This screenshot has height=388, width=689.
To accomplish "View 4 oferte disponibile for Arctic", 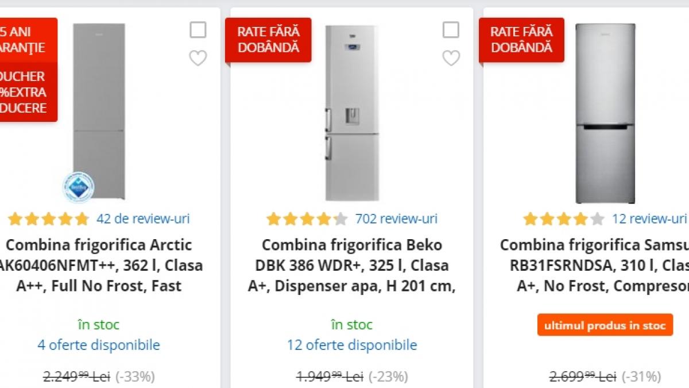I will pyautogui.click(x=99, y=345).
